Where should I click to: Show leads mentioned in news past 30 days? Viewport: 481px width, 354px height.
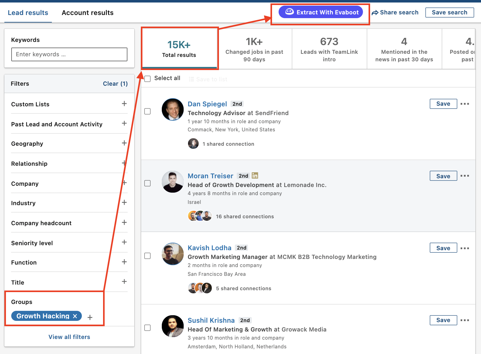click(404, 49)
